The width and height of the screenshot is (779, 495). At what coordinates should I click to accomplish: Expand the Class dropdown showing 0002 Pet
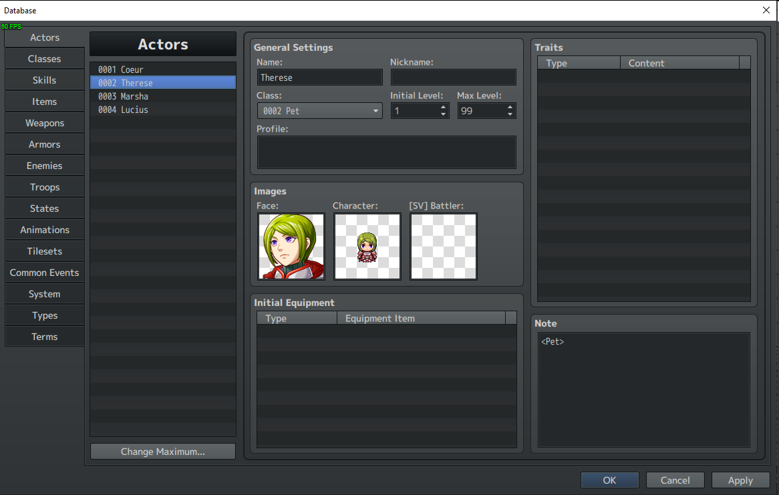320,111
